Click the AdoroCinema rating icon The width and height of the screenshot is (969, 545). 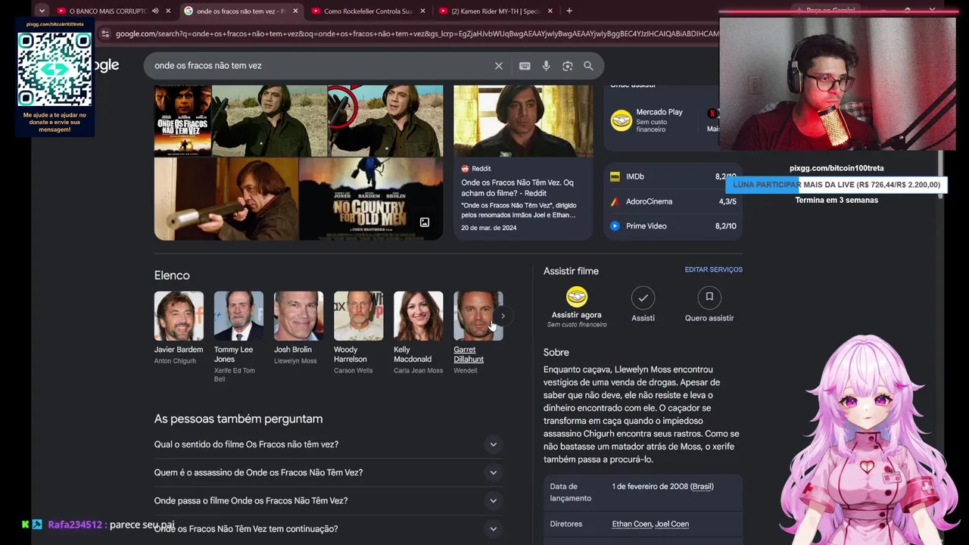point(615,201)
